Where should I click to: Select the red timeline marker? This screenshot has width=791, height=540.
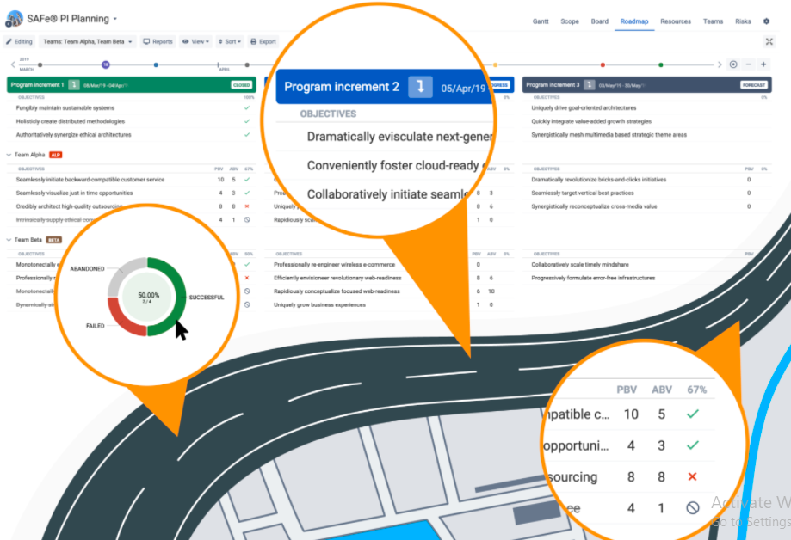click(x=603, y=65)
